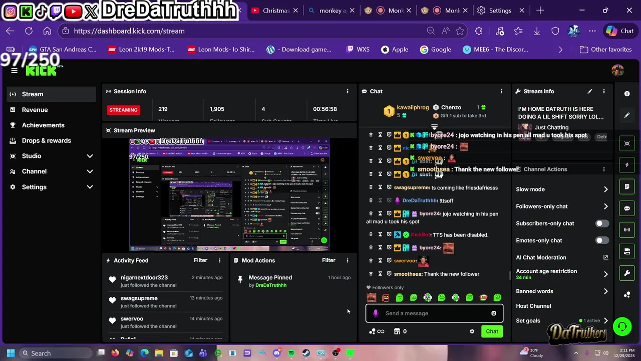Open the Stream info three-dot menu

coord(603,91)
